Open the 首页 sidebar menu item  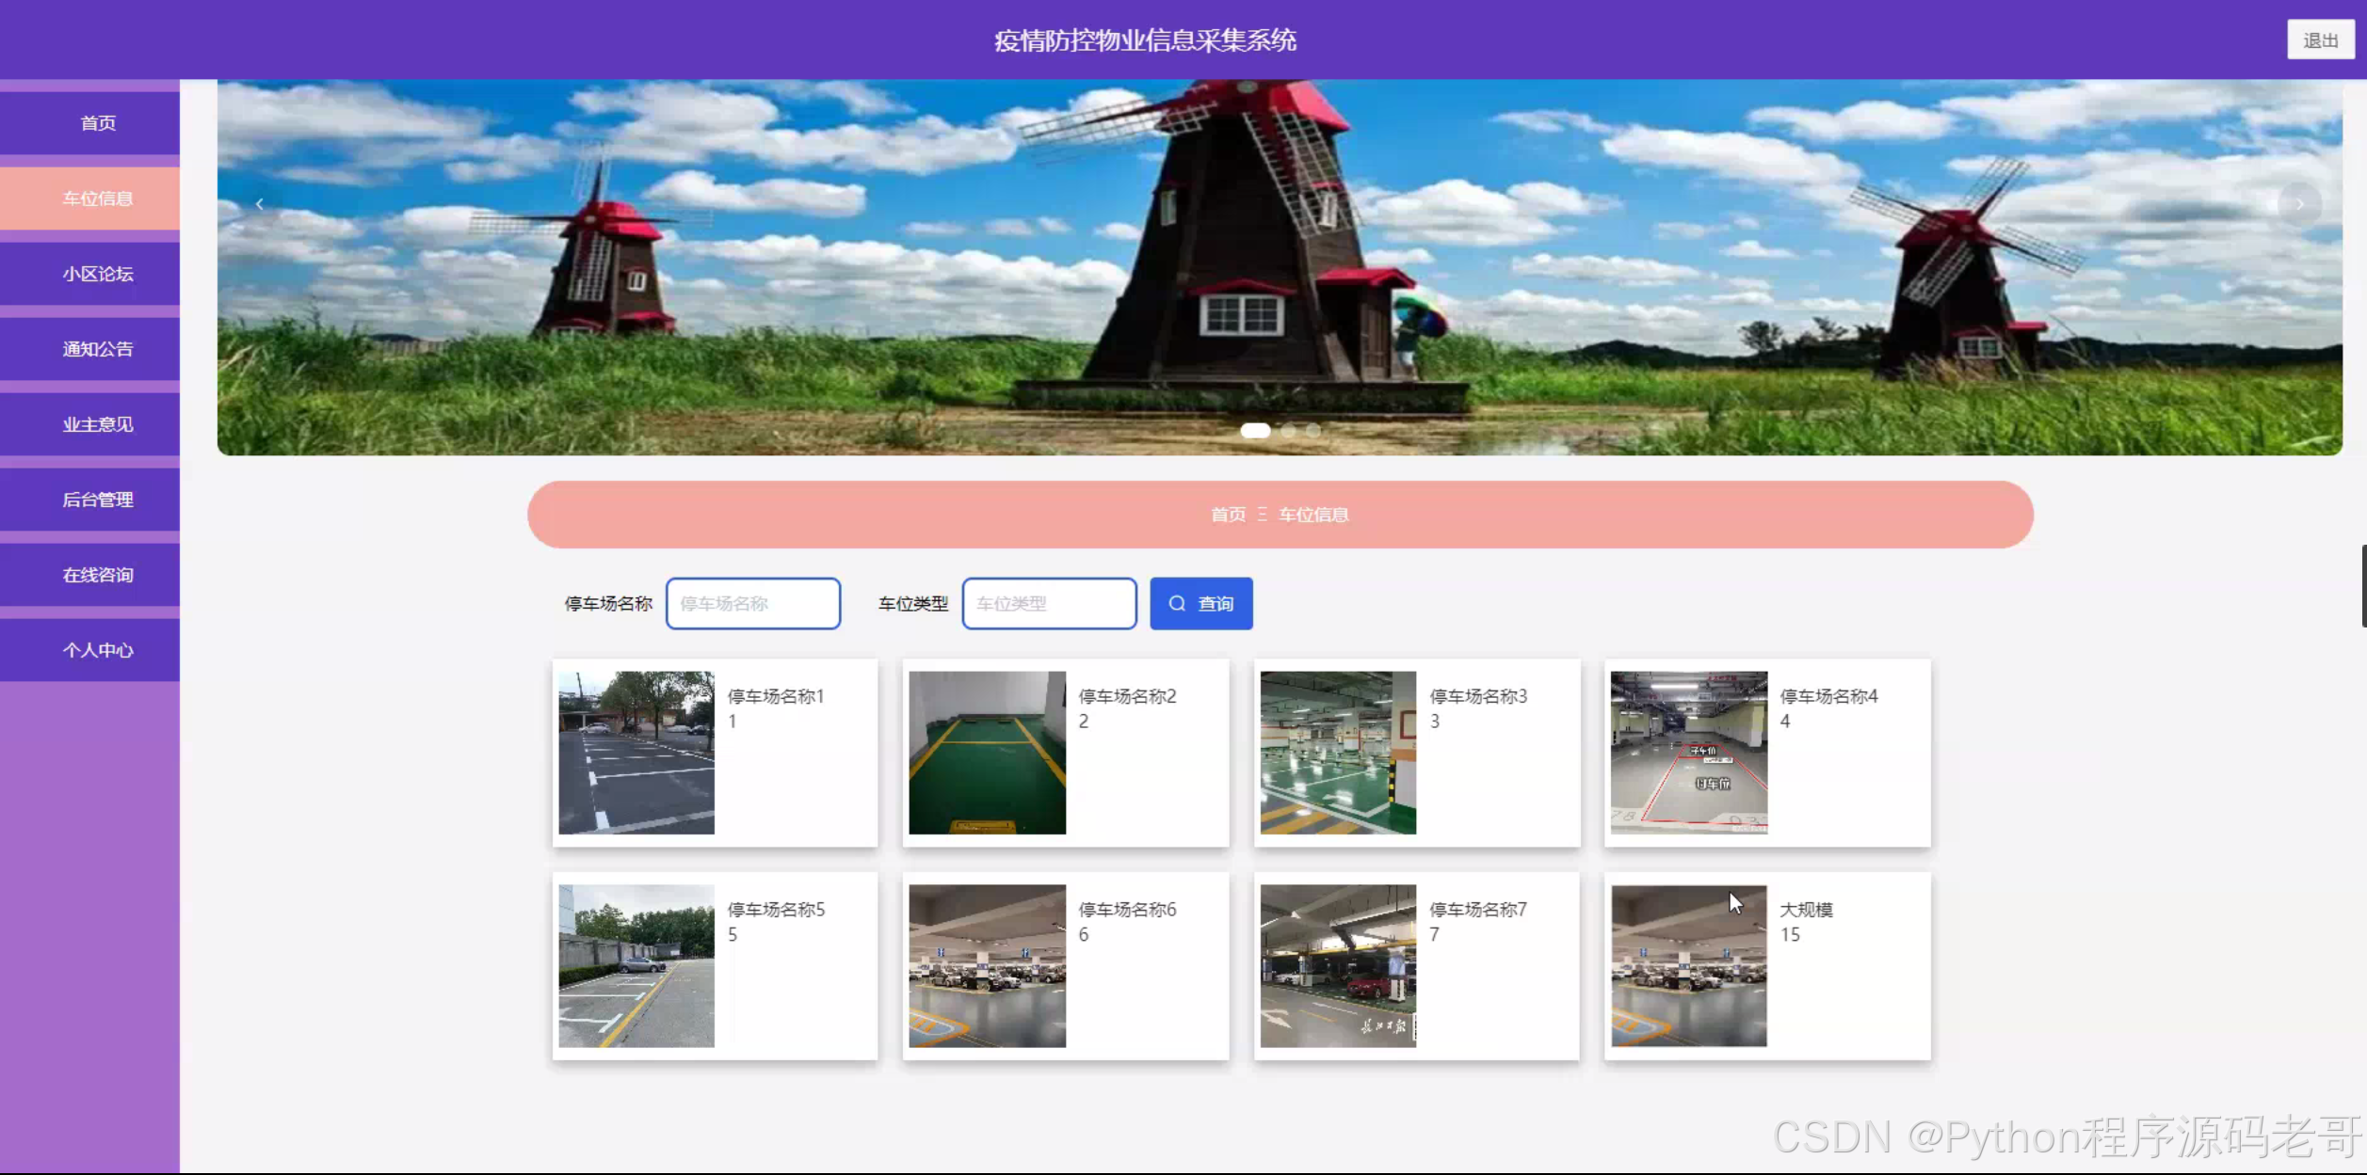pos(98,123)
